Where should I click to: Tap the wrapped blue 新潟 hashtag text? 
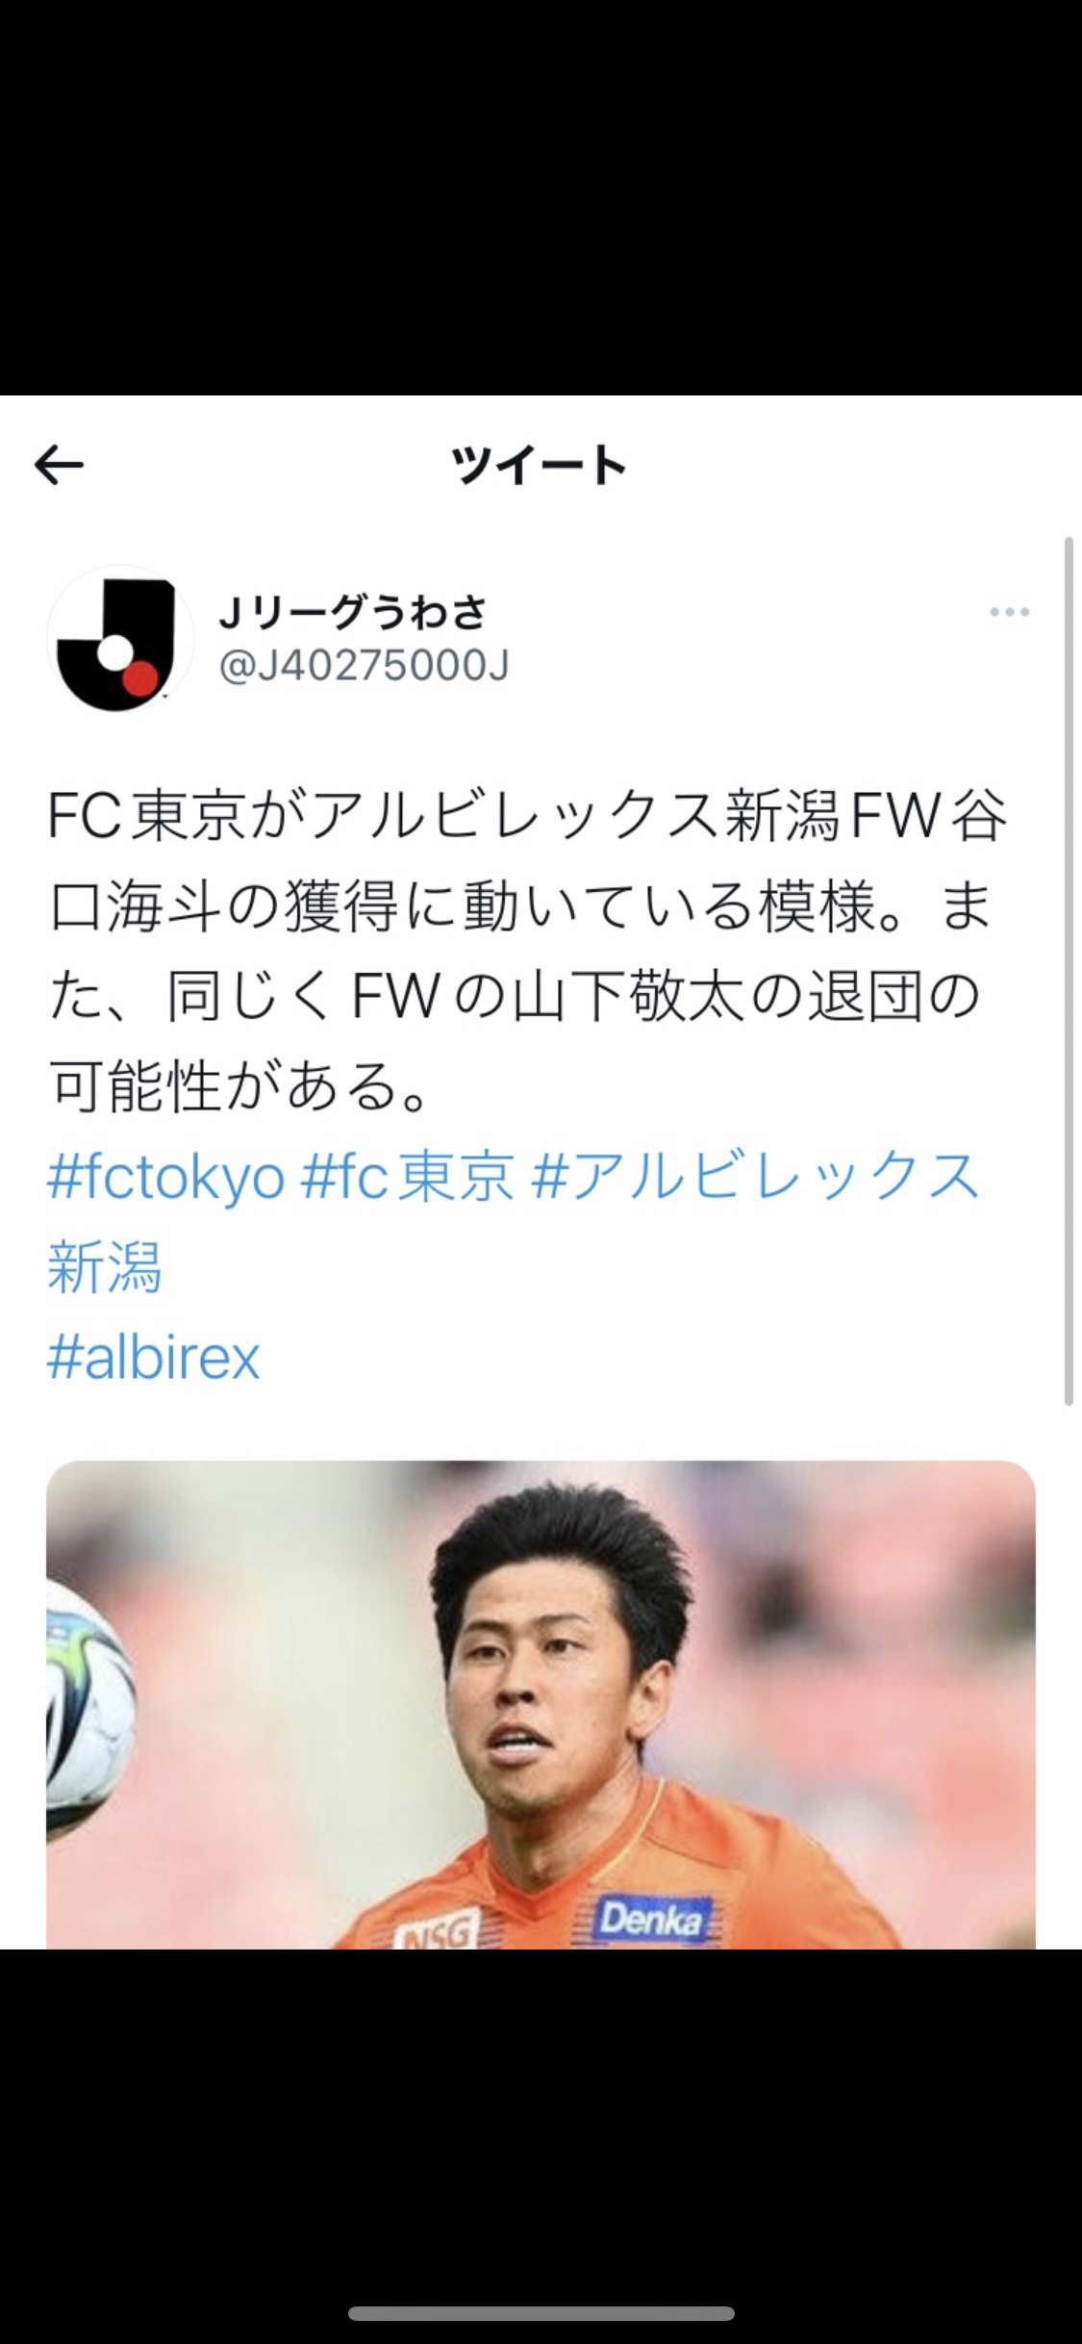click(x=105, y=1266)
